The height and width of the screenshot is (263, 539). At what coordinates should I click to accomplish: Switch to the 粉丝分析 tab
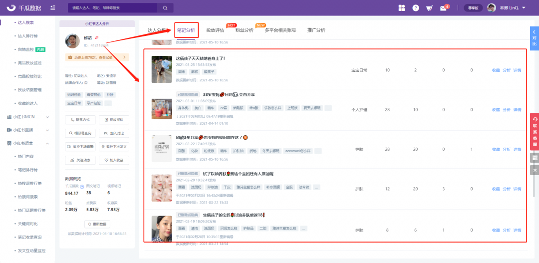coord(244,30)
